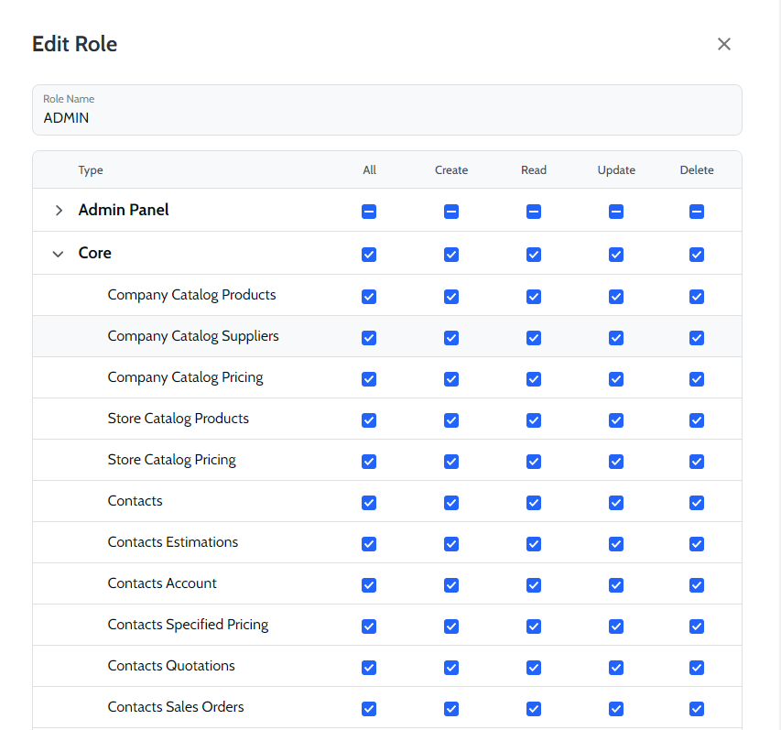Image resolution: width=781 pixels, height=730 pixels.
Task: Uncheck Core Create permission
Action: 451,255
